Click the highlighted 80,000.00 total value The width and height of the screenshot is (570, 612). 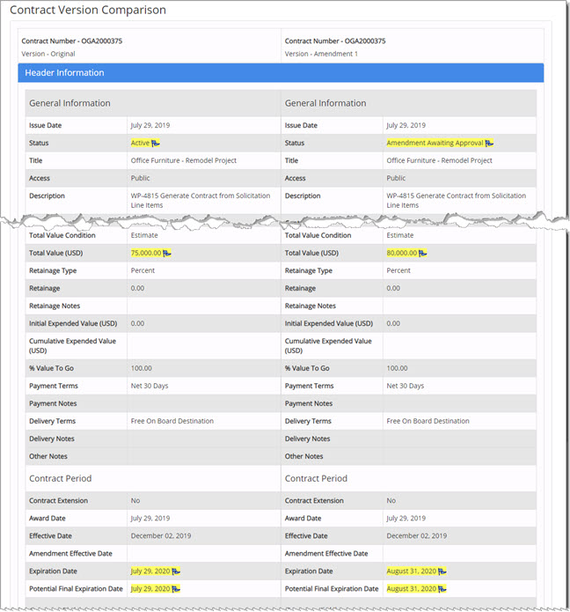click(402, 253)
